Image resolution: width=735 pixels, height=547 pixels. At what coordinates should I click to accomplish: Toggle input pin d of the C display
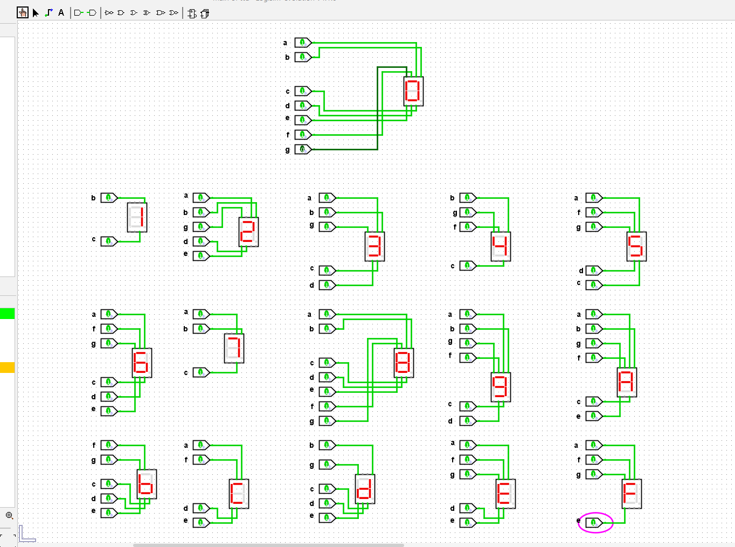click(201, 508)
